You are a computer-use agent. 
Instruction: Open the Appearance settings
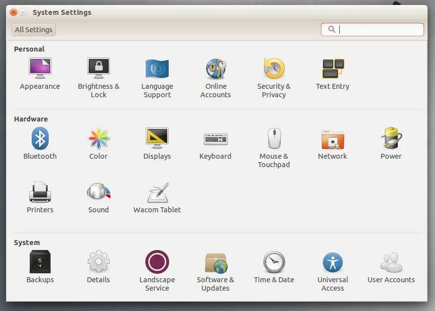coord(40,74)
